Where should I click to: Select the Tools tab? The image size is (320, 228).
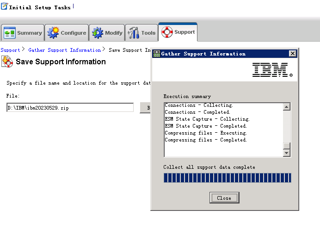click(142, 33)
